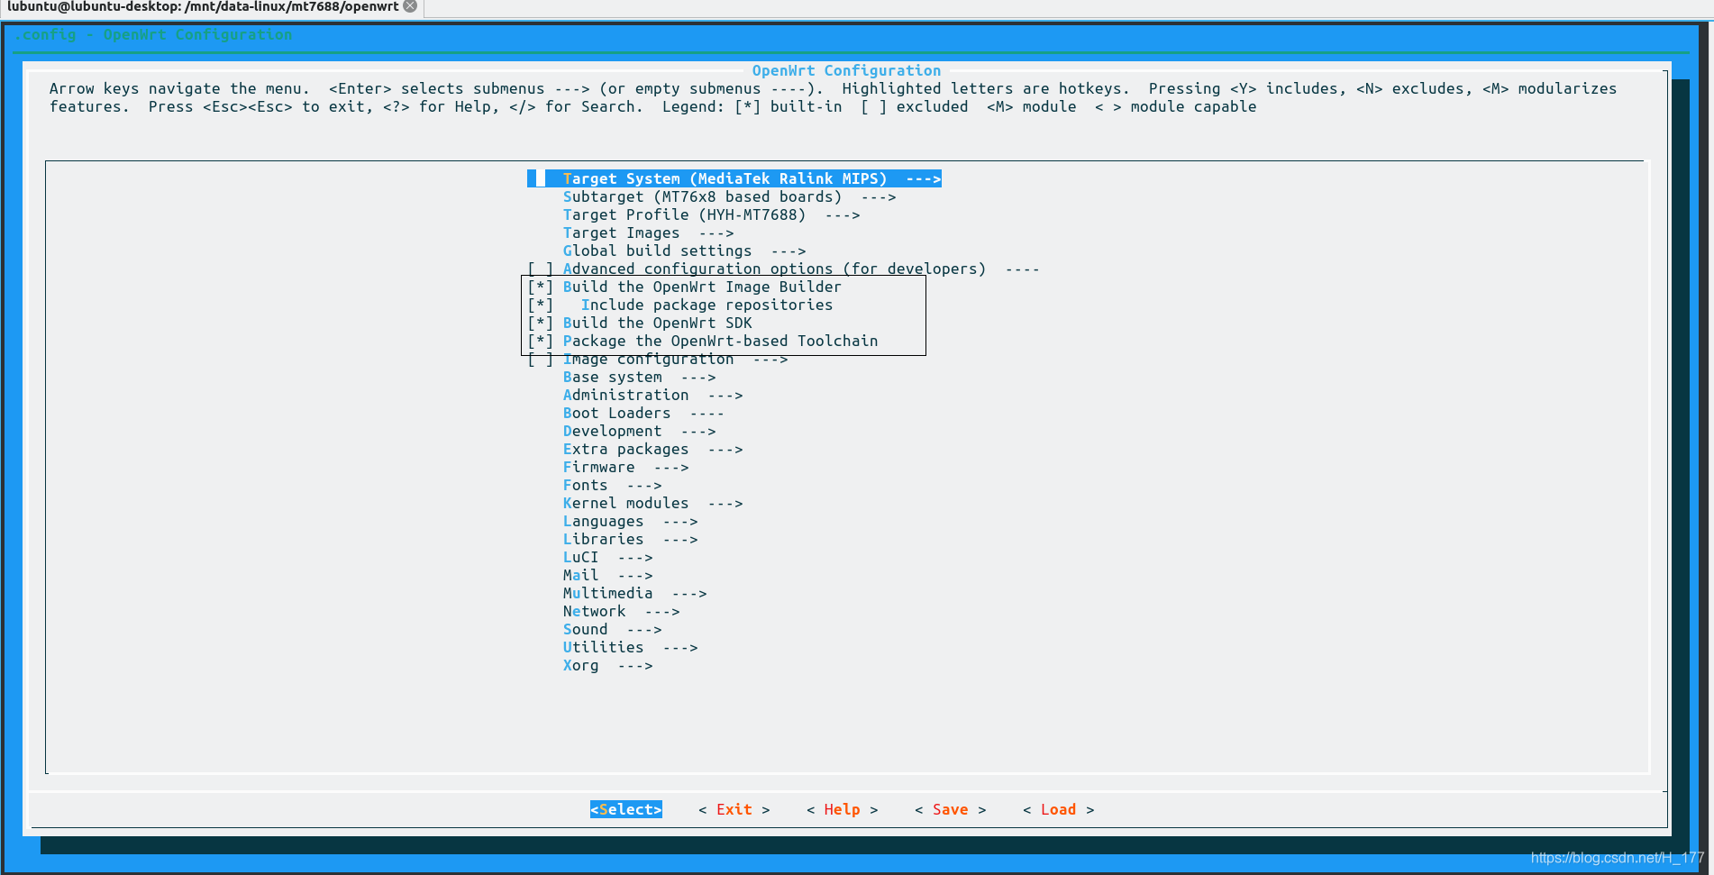Expand the Base system submenu

tap(640, 377)
